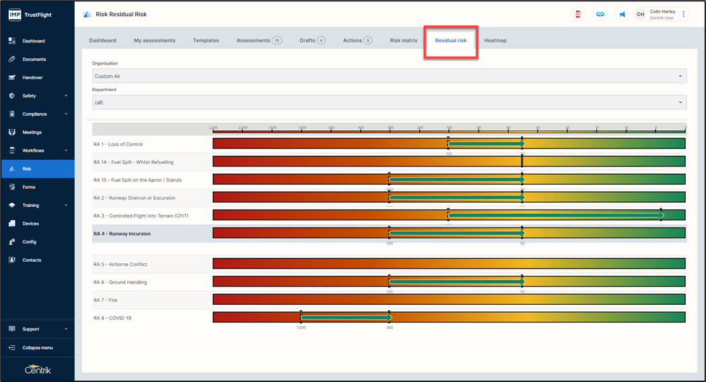
Task: Open the user menu three-dot icon
Action: point(684,14)
